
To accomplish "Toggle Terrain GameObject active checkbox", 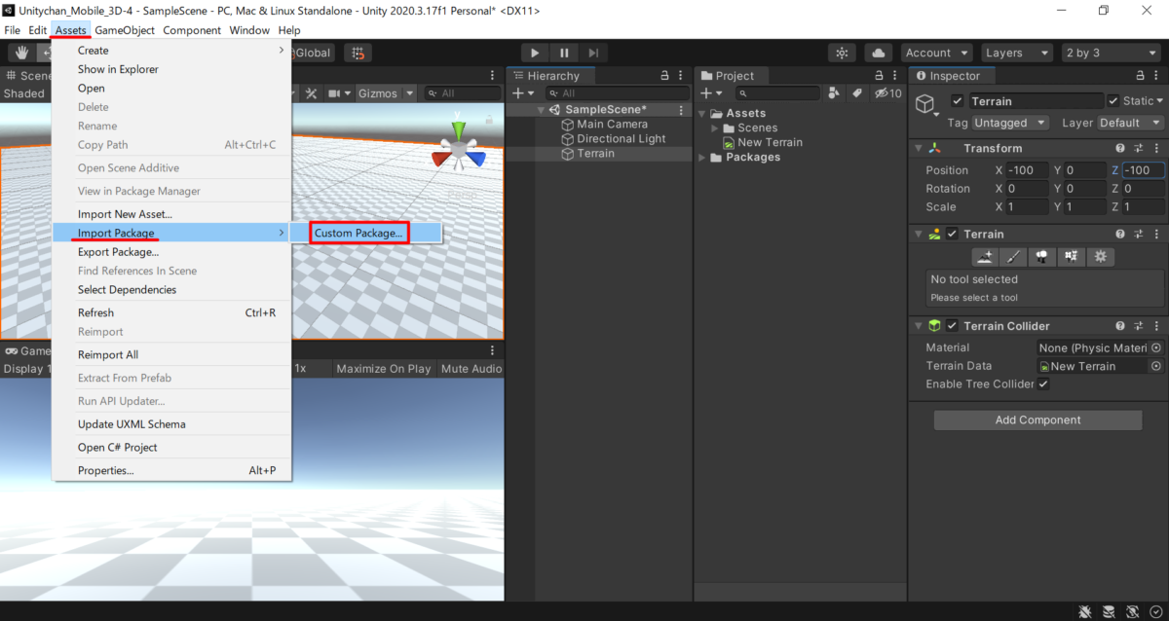I will [958, 101].
